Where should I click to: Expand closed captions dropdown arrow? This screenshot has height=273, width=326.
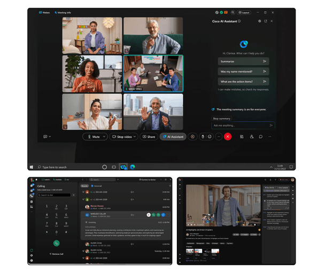(x=50, y=137)
